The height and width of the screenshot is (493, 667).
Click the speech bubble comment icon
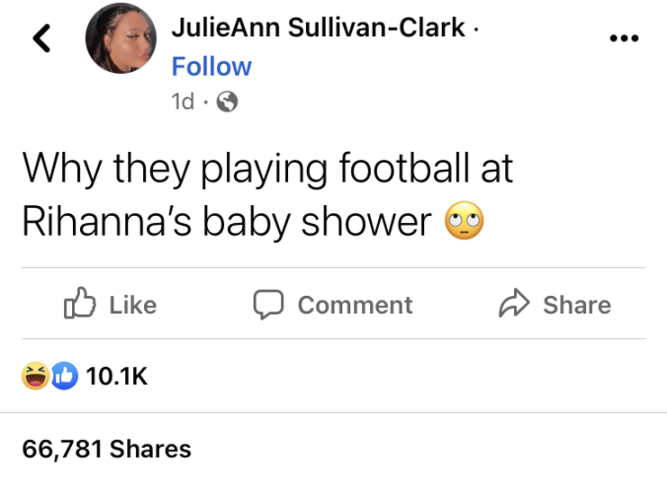click(267, 305)
